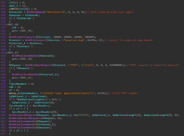Click the goto LABEL_48 statement
Screen dimensions: 184x136
(22, 59)
